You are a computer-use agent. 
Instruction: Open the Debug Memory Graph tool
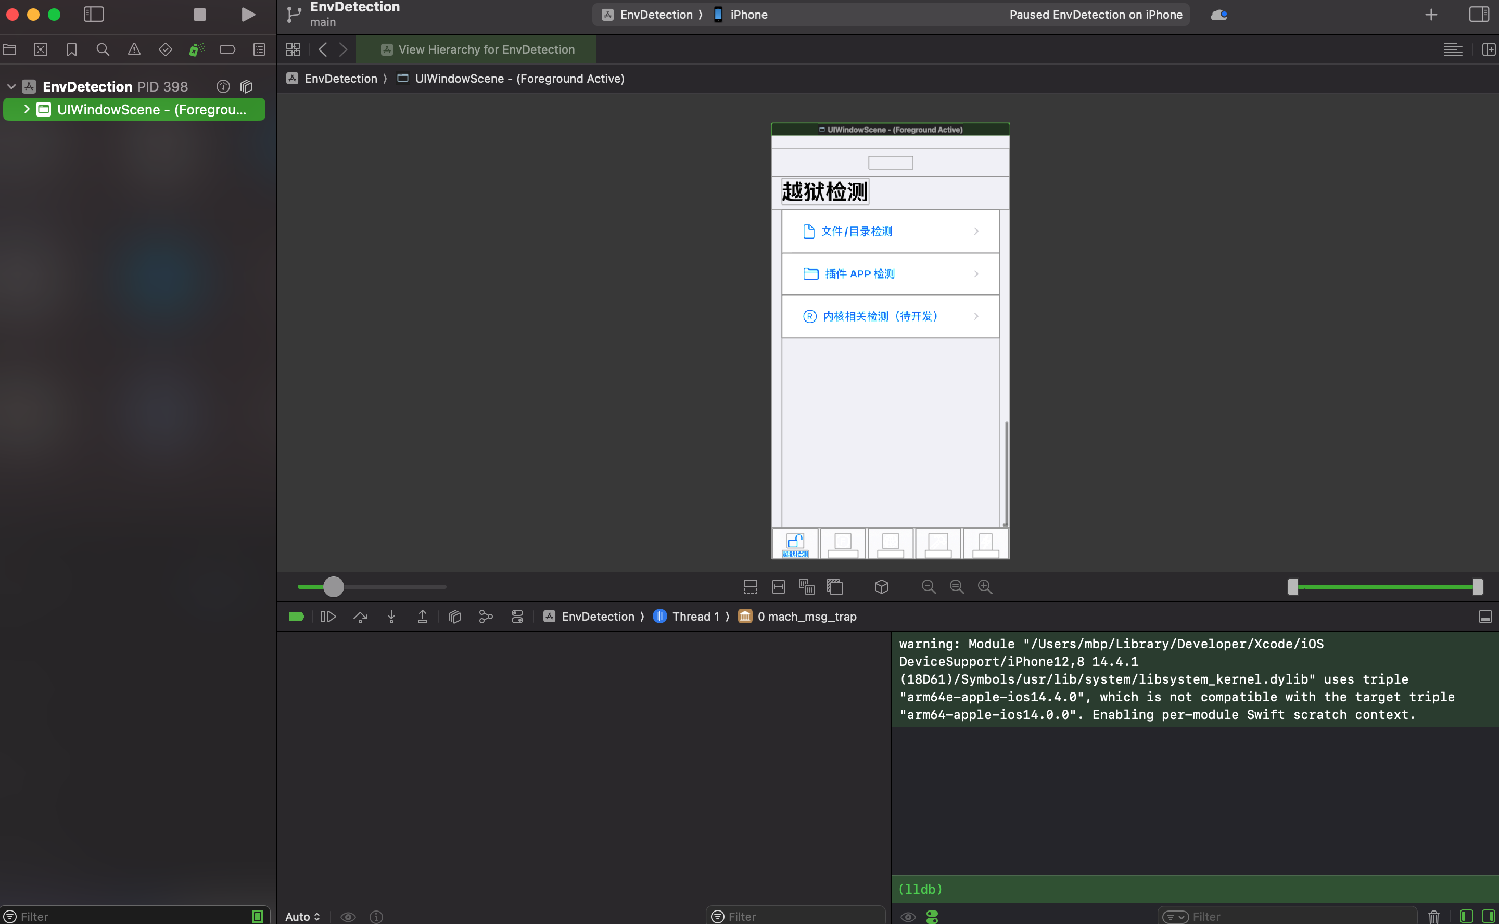[486, 617]
